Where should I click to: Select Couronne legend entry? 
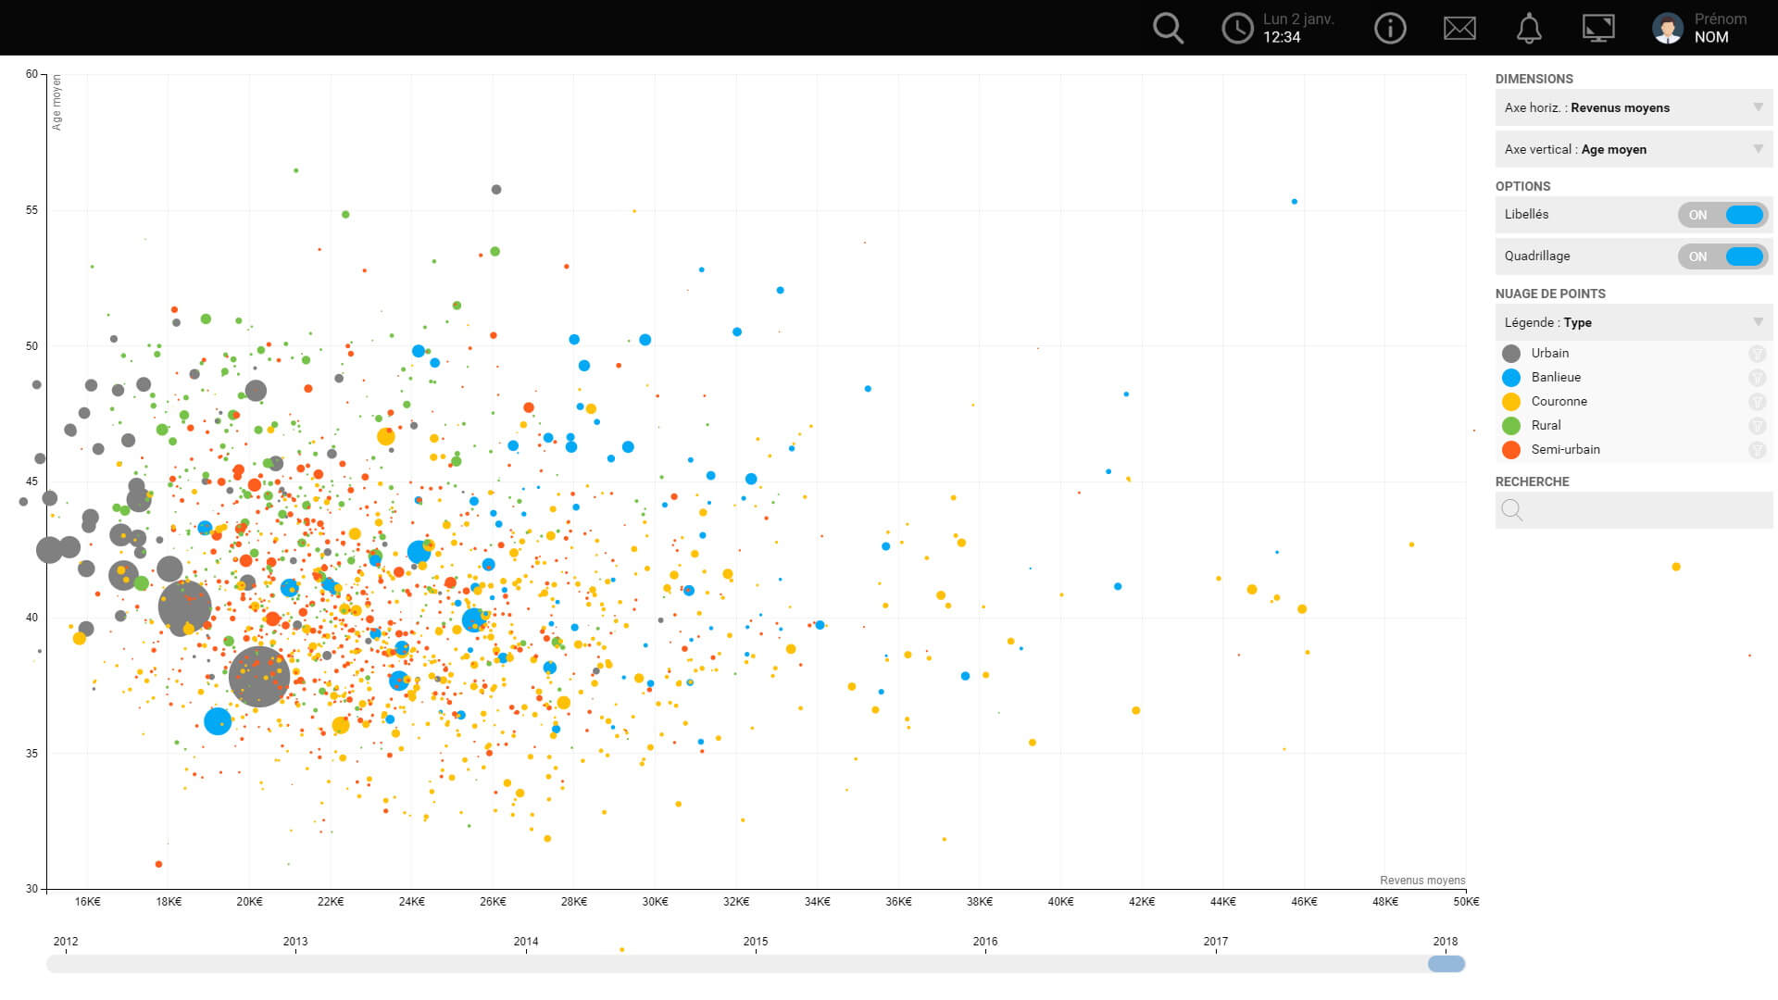coord(1559,402)
